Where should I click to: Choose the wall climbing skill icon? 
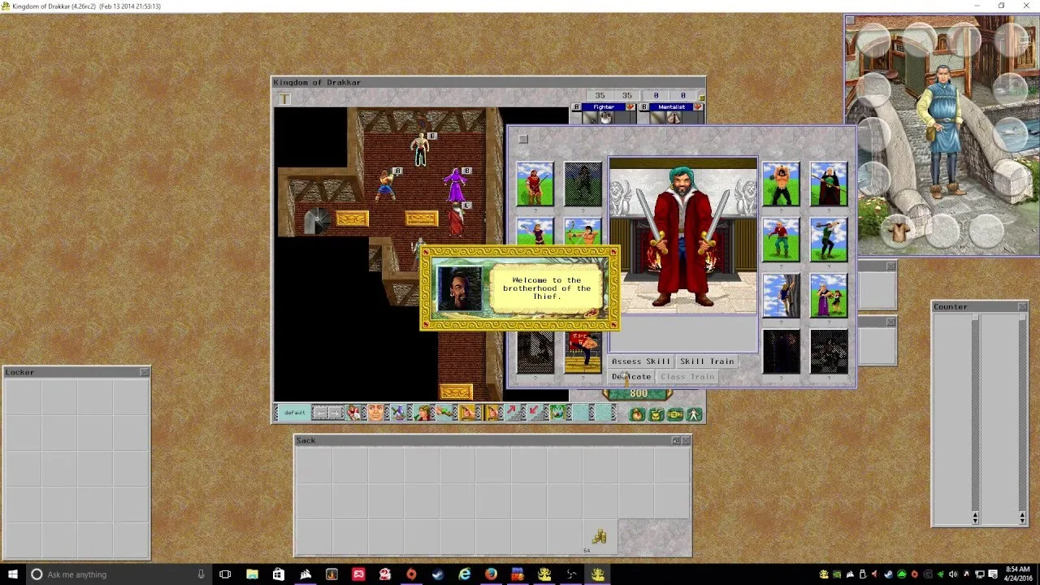781,296
